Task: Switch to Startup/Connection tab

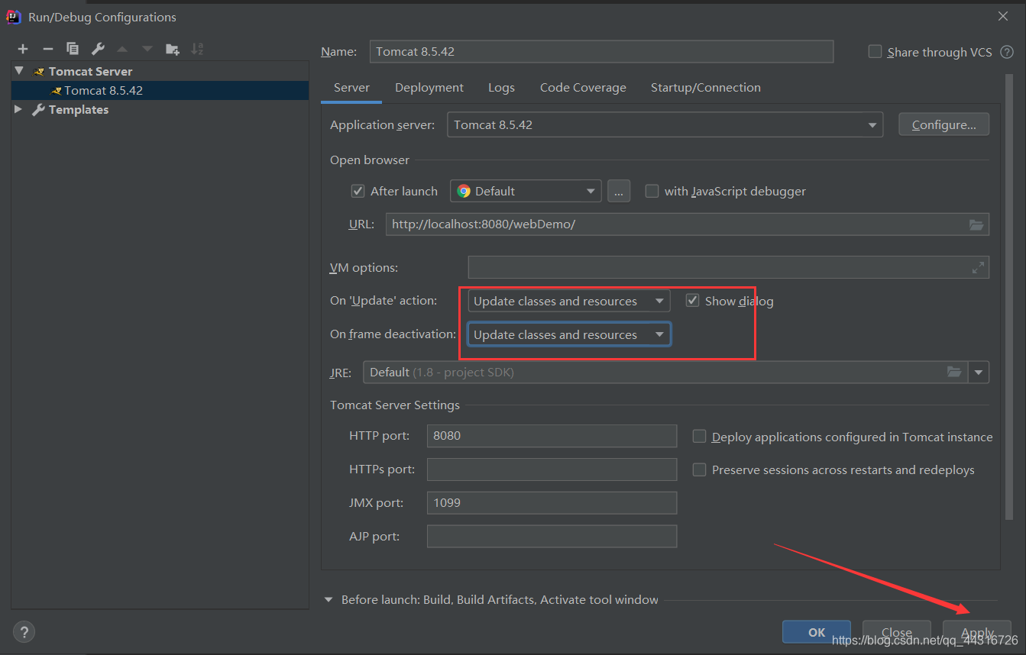Action: tap(706, 88)
